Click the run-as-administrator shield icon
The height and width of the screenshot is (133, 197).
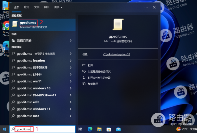pos(84,71)
